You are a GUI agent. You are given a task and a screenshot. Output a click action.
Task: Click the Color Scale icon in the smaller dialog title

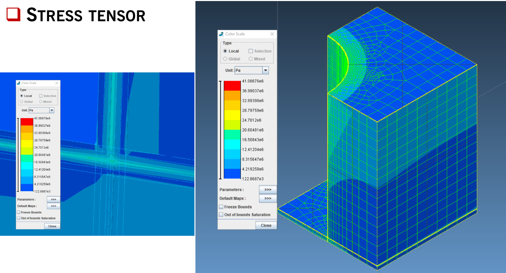point(19,83)
